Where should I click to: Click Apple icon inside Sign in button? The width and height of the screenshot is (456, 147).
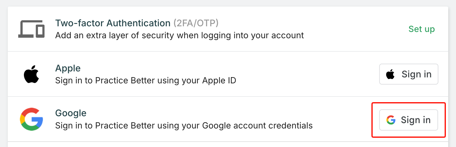tap(390, 74)
